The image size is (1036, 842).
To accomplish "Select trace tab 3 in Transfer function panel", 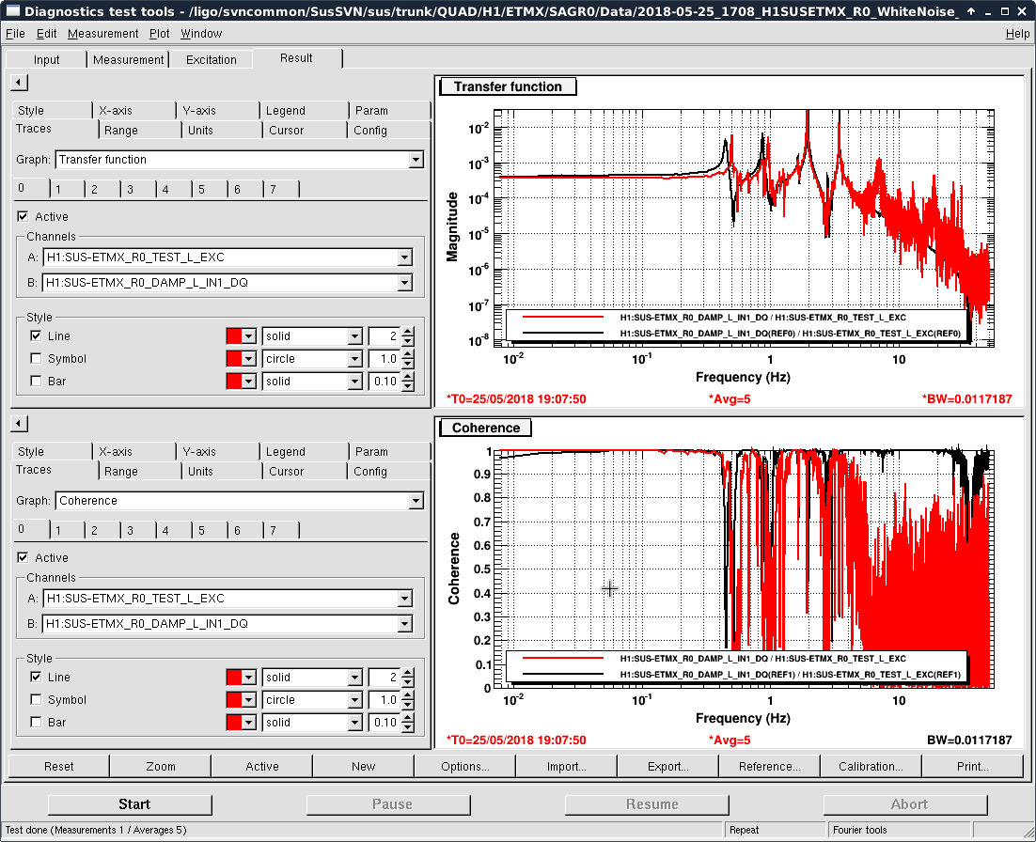I will click(131, 190).
